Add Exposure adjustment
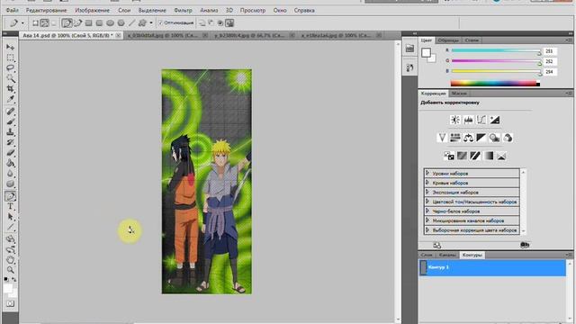The width and height of the screenshot is (576, 324). click(x=494, y=120)
